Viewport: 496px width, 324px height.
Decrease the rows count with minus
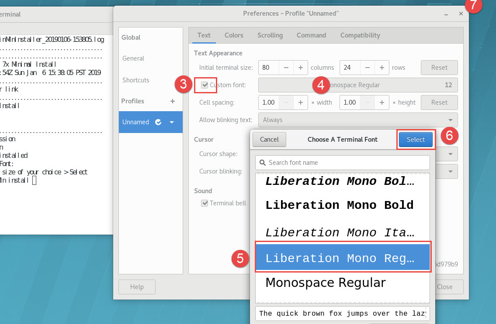(x=367, y=68)
